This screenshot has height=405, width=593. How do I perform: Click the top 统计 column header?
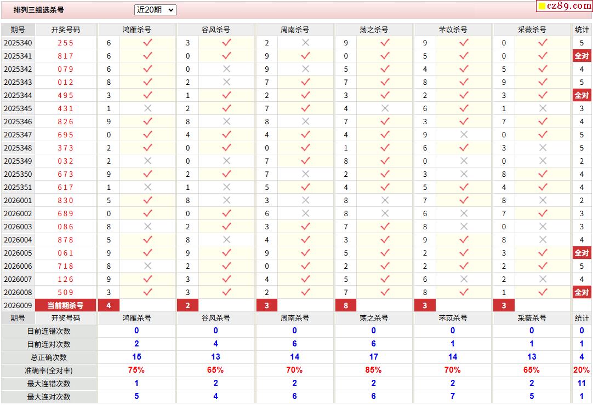[x=581, y=30]
